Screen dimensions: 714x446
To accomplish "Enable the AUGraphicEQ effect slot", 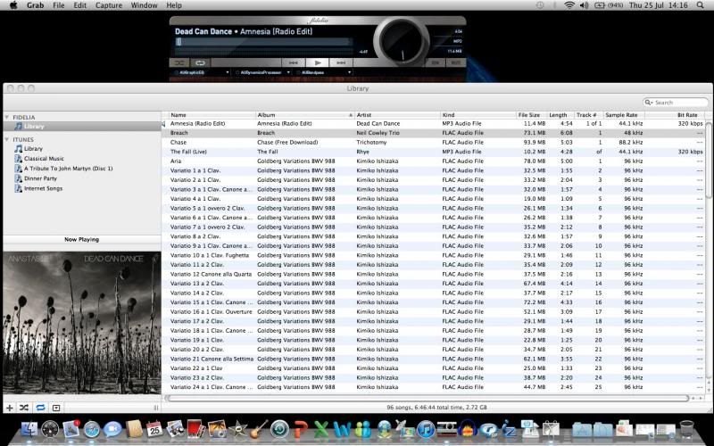I will [x=177, y=72].
